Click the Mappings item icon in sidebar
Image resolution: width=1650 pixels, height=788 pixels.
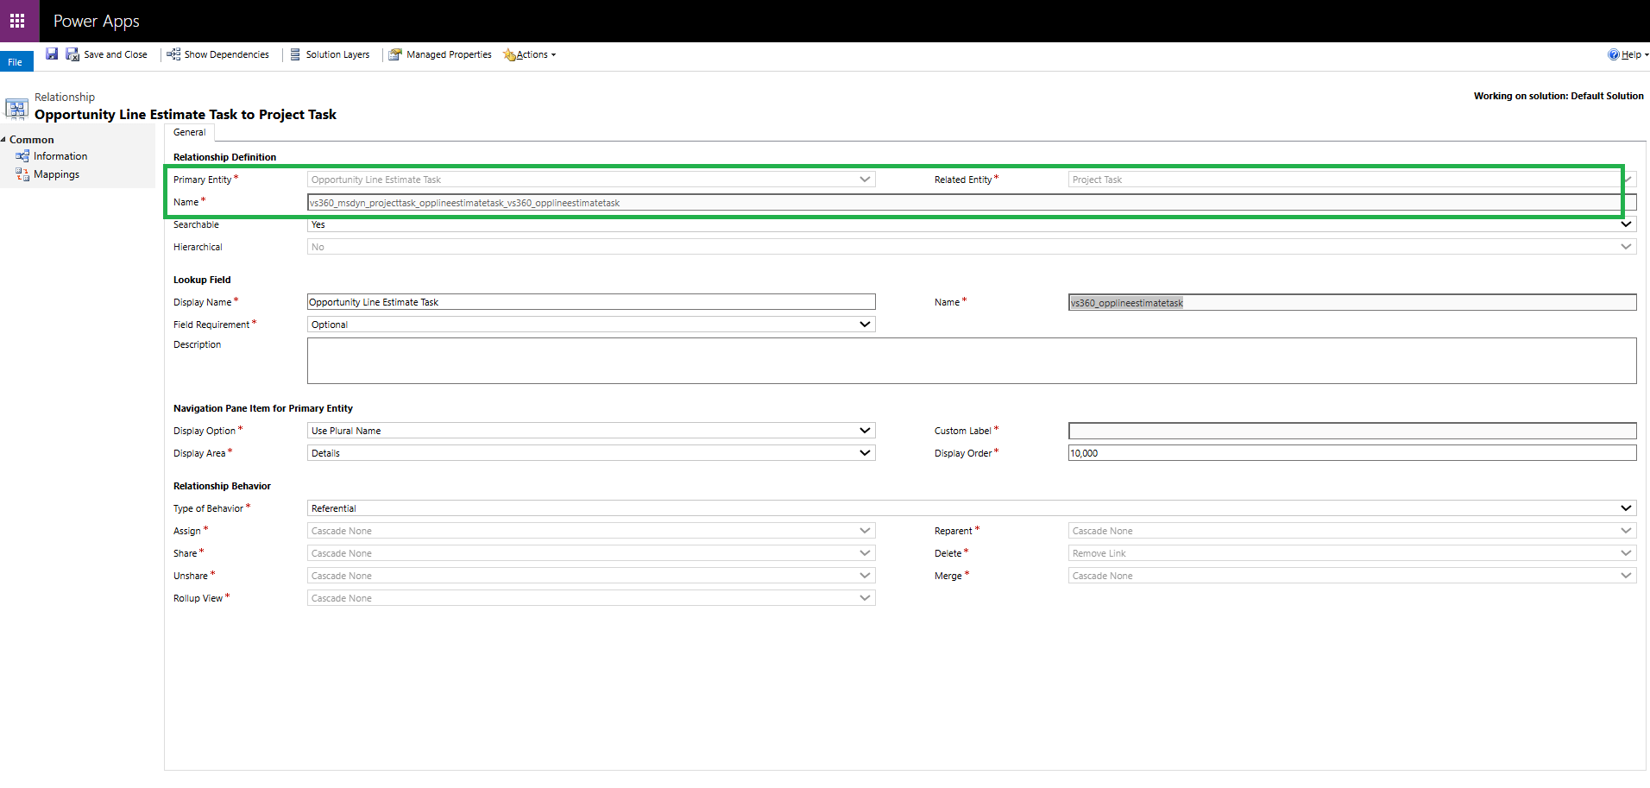point(22,174)
